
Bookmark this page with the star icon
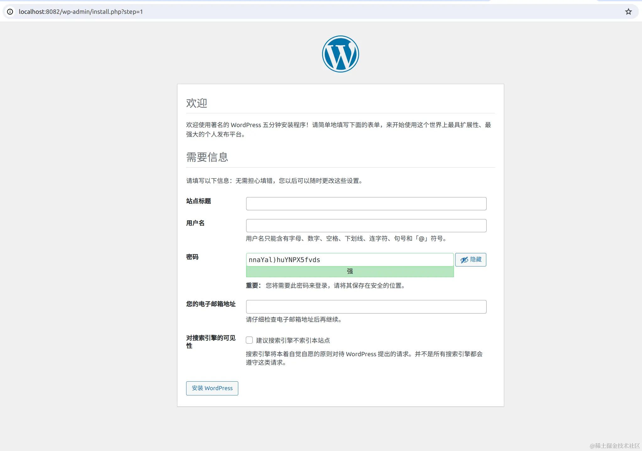tap(628, 12)
